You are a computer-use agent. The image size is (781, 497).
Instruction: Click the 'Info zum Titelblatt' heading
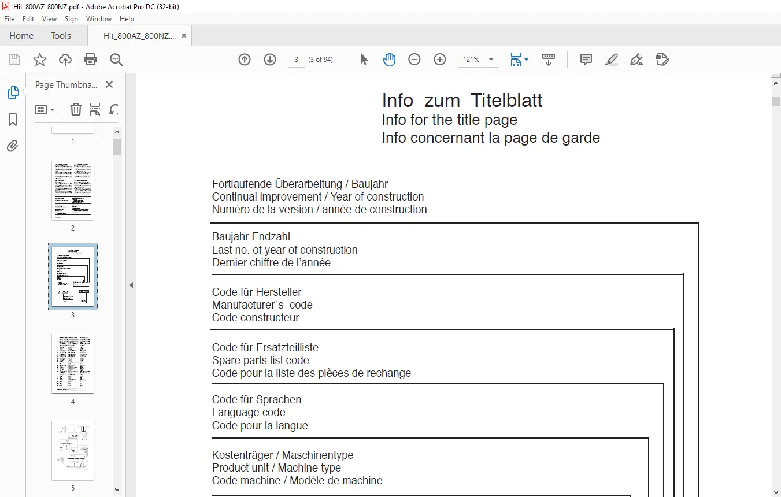pyautogui.click(x=462, y=101)
